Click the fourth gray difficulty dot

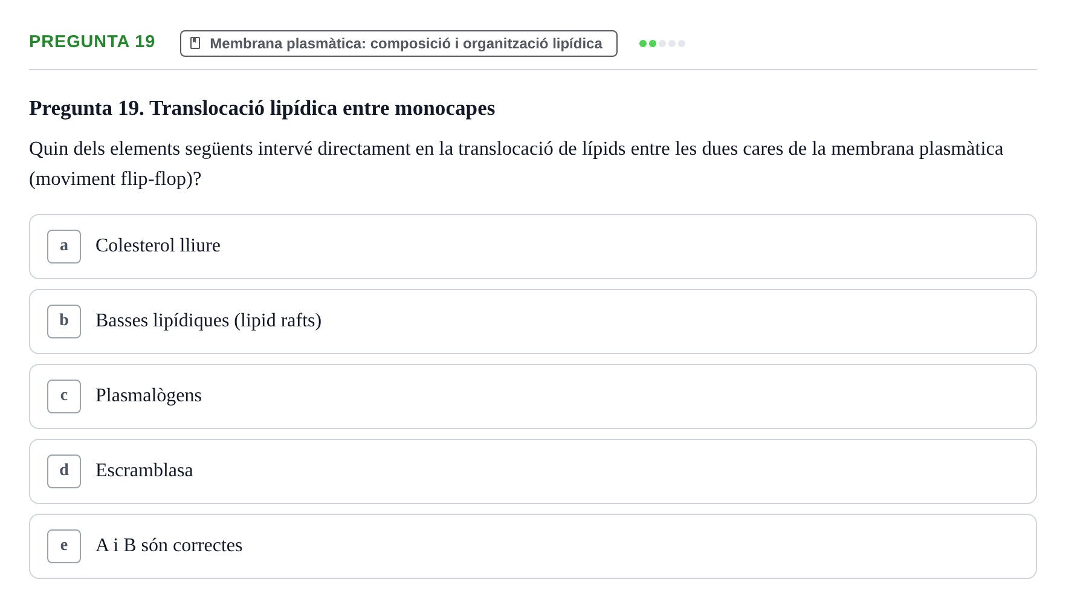click(672, 44)
